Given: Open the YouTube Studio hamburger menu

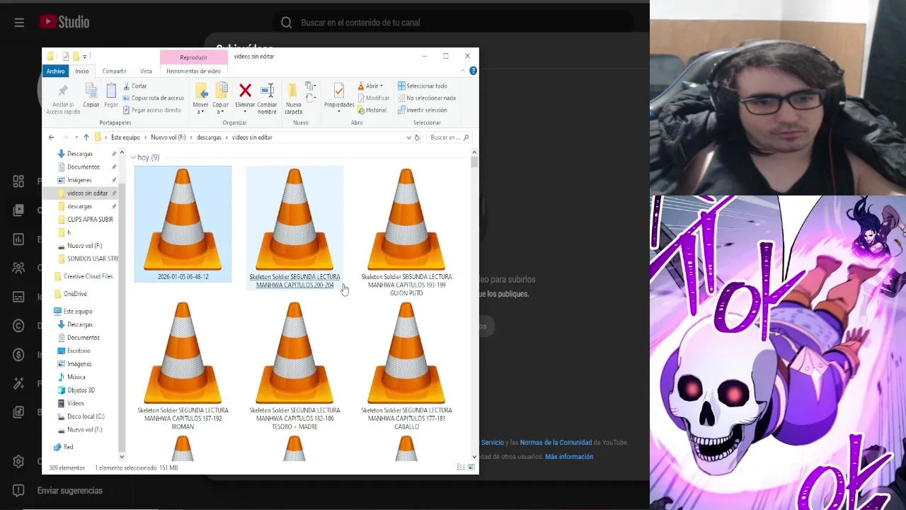Looking at the screenshot, I should (x=19, y=23).
